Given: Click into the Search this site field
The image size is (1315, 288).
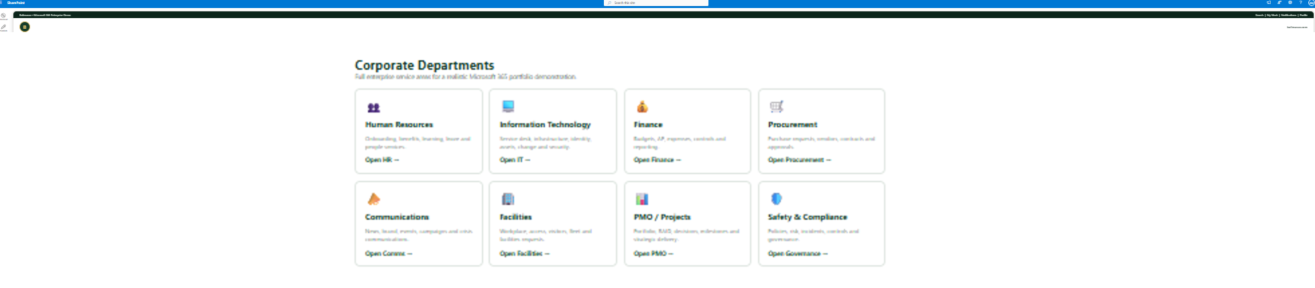Looking at the screenshot, I should (656, 3).
